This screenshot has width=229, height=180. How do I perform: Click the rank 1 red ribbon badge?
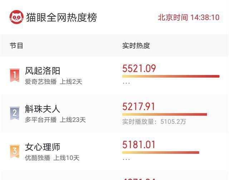click(x=15, y=75)
